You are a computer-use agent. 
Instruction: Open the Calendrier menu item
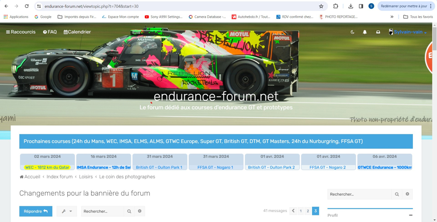coord(77,32)
